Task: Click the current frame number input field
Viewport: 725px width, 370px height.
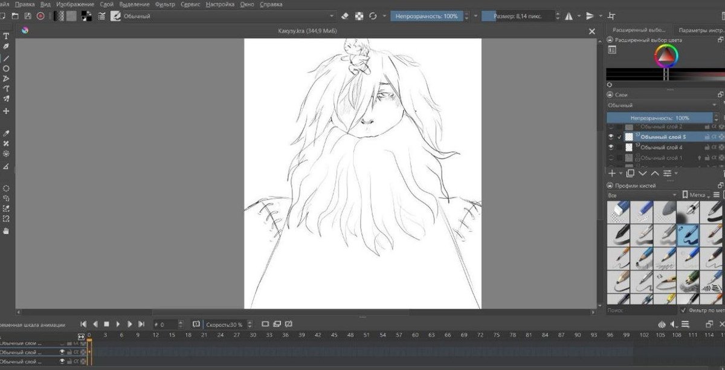Action: pos(167,324)
